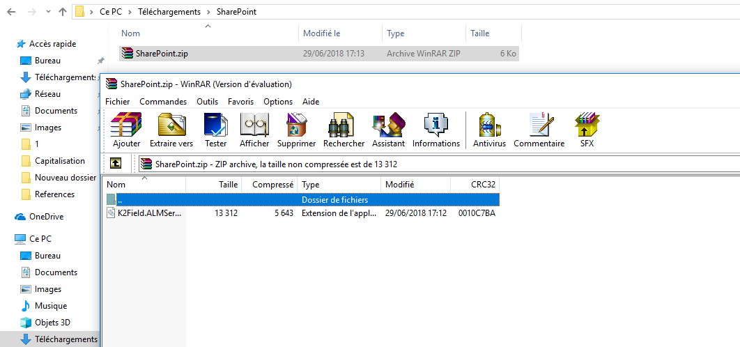This screenshot has width=740, height=347.
Task: Click the K2Field.ALMSer file icon
Action: pos(111,213)
